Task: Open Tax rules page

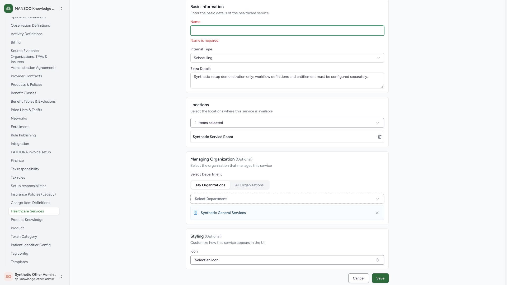Action: (x=34, y=177)
